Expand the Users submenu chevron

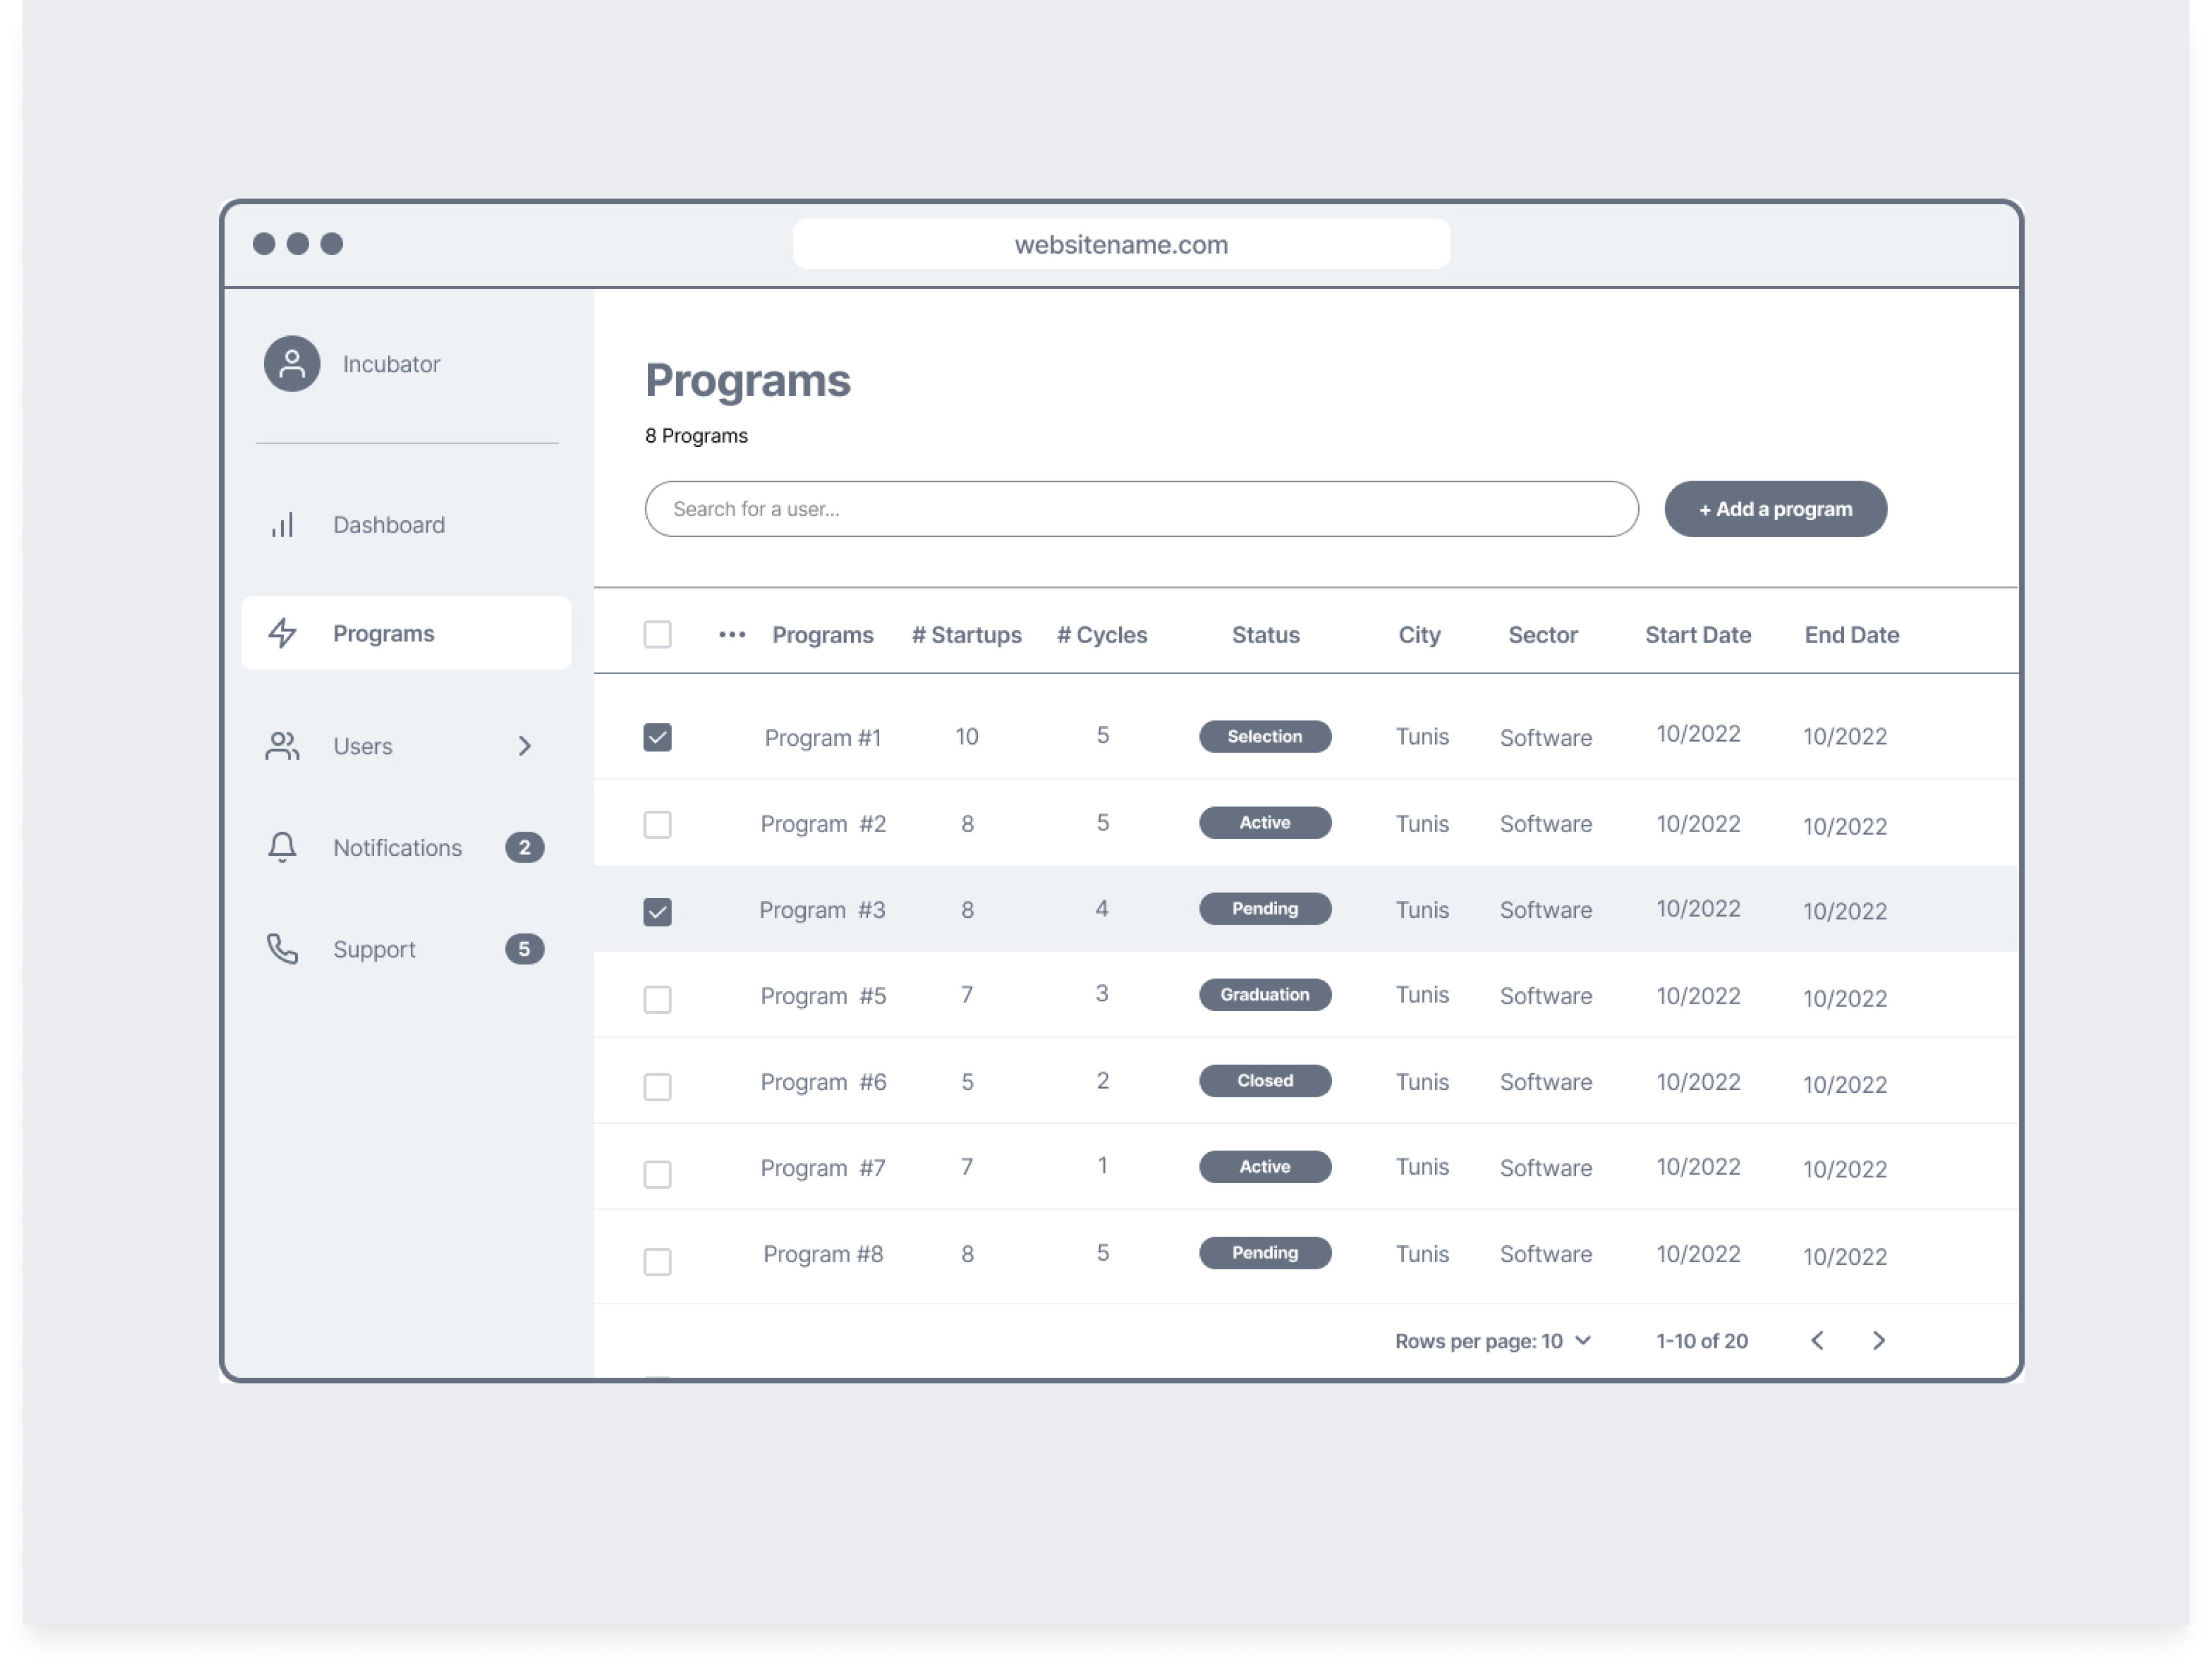tap(524, 746)
